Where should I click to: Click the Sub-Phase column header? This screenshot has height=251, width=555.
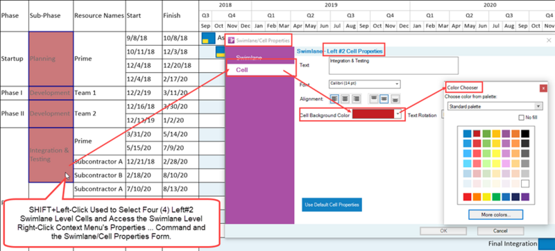pos(51,15)
